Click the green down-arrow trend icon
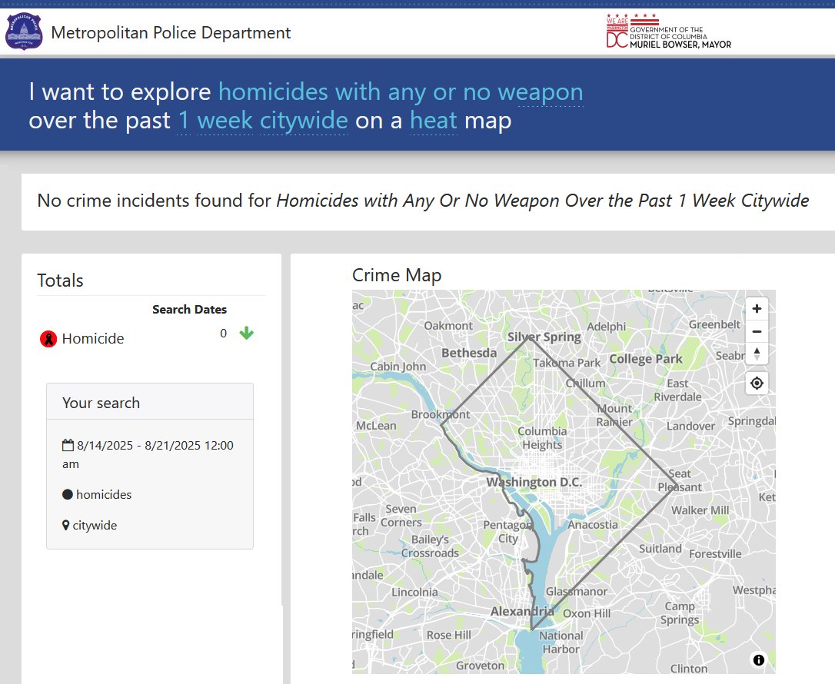The height and width of the screenshot is (684, 835). click(x=247, y=334)
